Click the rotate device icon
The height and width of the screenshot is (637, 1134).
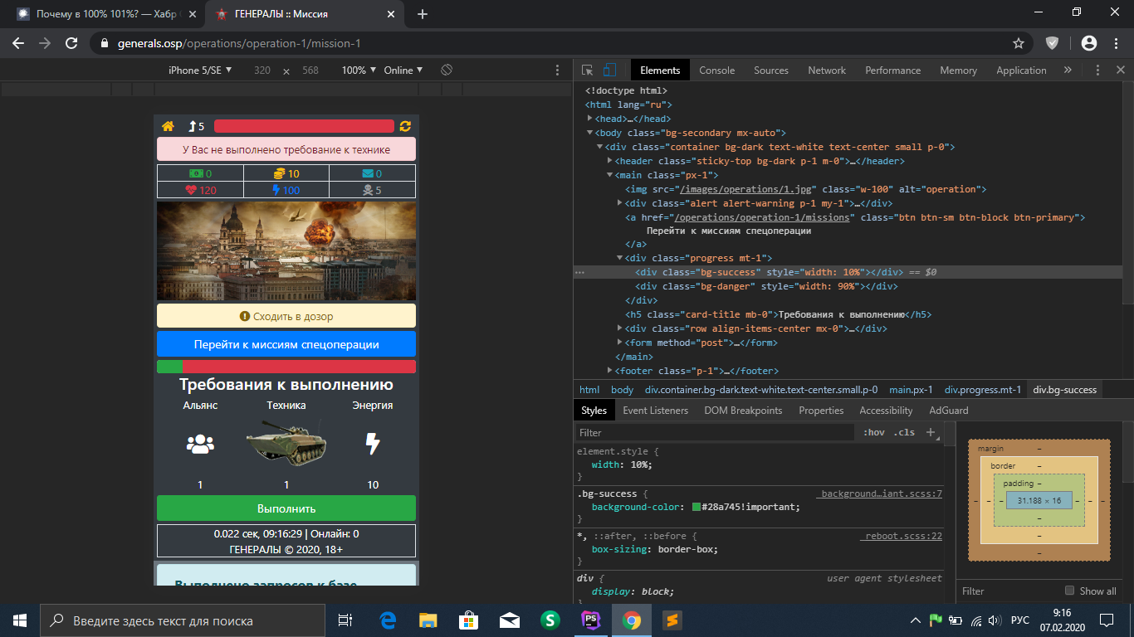[x=446, y=71]
